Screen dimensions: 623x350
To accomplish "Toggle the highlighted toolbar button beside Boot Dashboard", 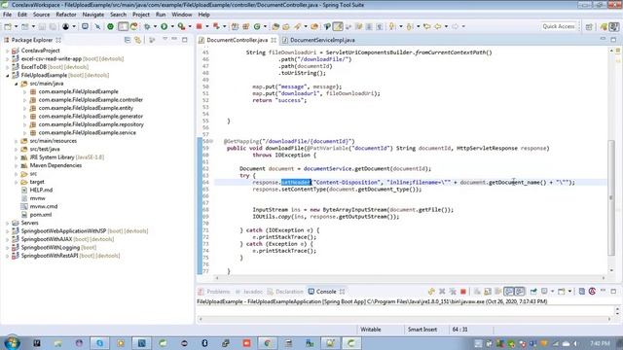I will tap(123, 26).
